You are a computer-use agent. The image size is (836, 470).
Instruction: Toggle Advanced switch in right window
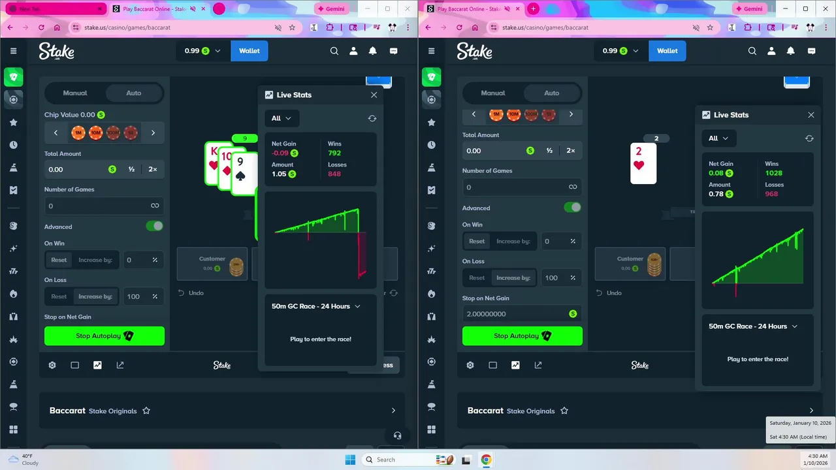click(573, 207)
